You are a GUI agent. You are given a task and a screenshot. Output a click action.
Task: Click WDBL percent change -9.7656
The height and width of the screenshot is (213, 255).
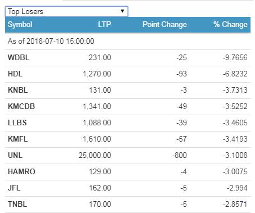[235, 57]
